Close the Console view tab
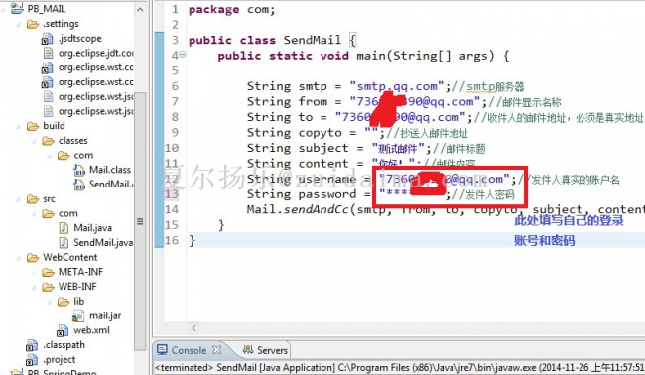This screenshot has height=375, width=645. click(x=216, y=350)
